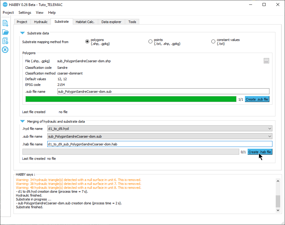The height and width of the screenshot is (225, 285).
Task: Open the .hyd file name dropdown
Action: (x=160, y=129)
